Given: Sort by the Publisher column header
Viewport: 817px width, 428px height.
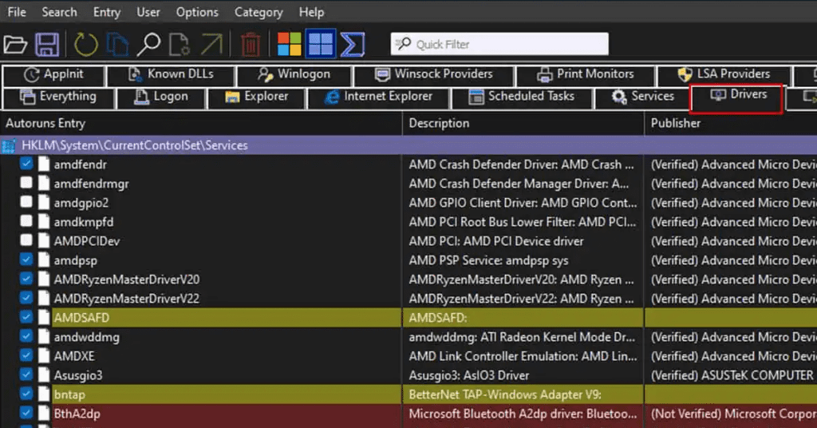Looking at the screenshot, I should point(676,123).
